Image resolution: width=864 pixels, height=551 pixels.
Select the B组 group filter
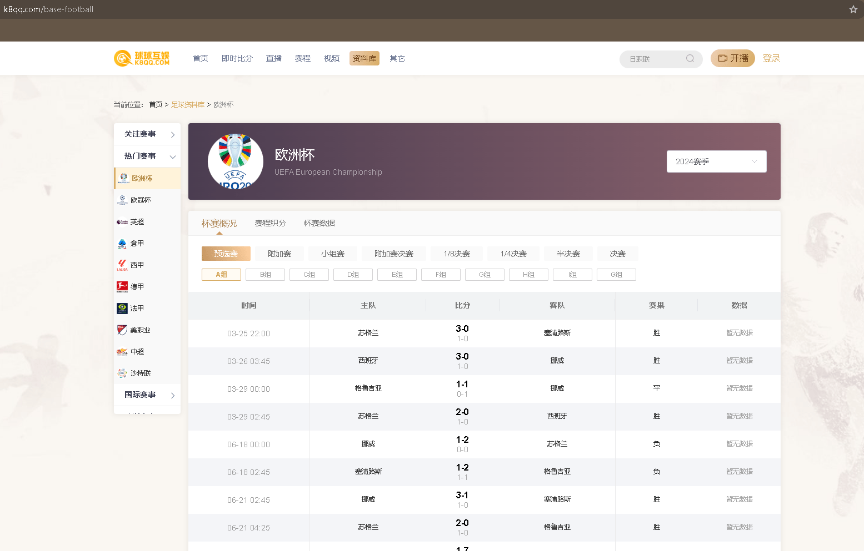tap(265, 275)
